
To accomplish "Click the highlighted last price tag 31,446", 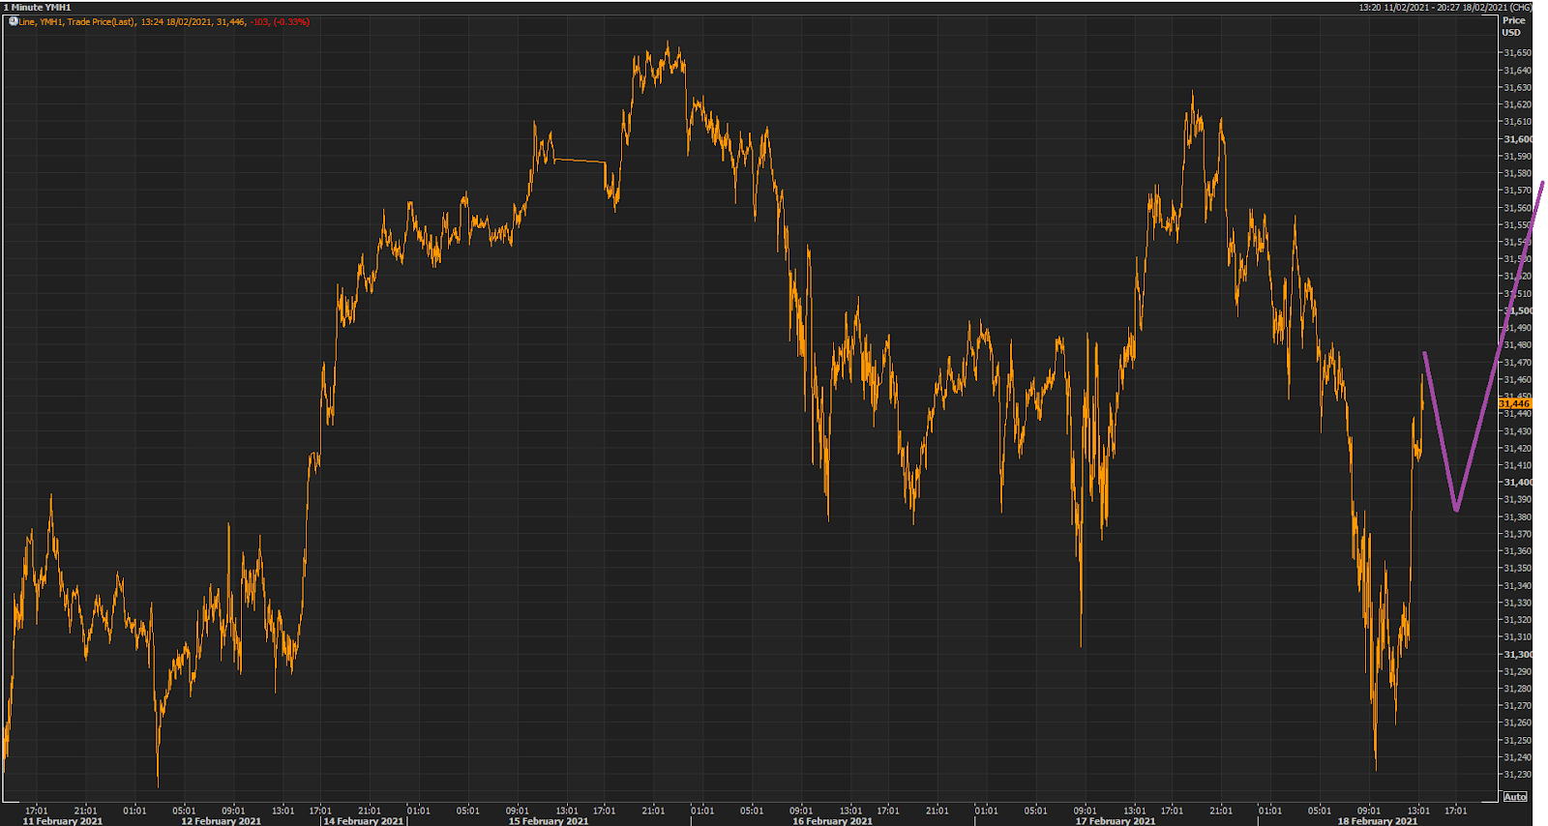I will click(1514, 403).
